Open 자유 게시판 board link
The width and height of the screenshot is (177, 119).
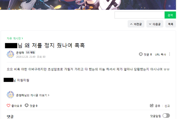[15, 38]
